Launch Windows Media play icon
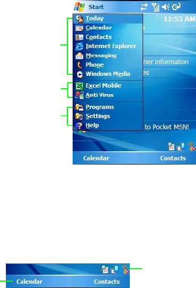Viewport: 196px width, 288px height. [x=80, y=74]
